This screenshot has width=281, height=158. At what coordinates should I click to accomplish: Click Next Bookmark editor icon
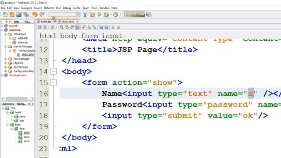click(x=89, y=27)
